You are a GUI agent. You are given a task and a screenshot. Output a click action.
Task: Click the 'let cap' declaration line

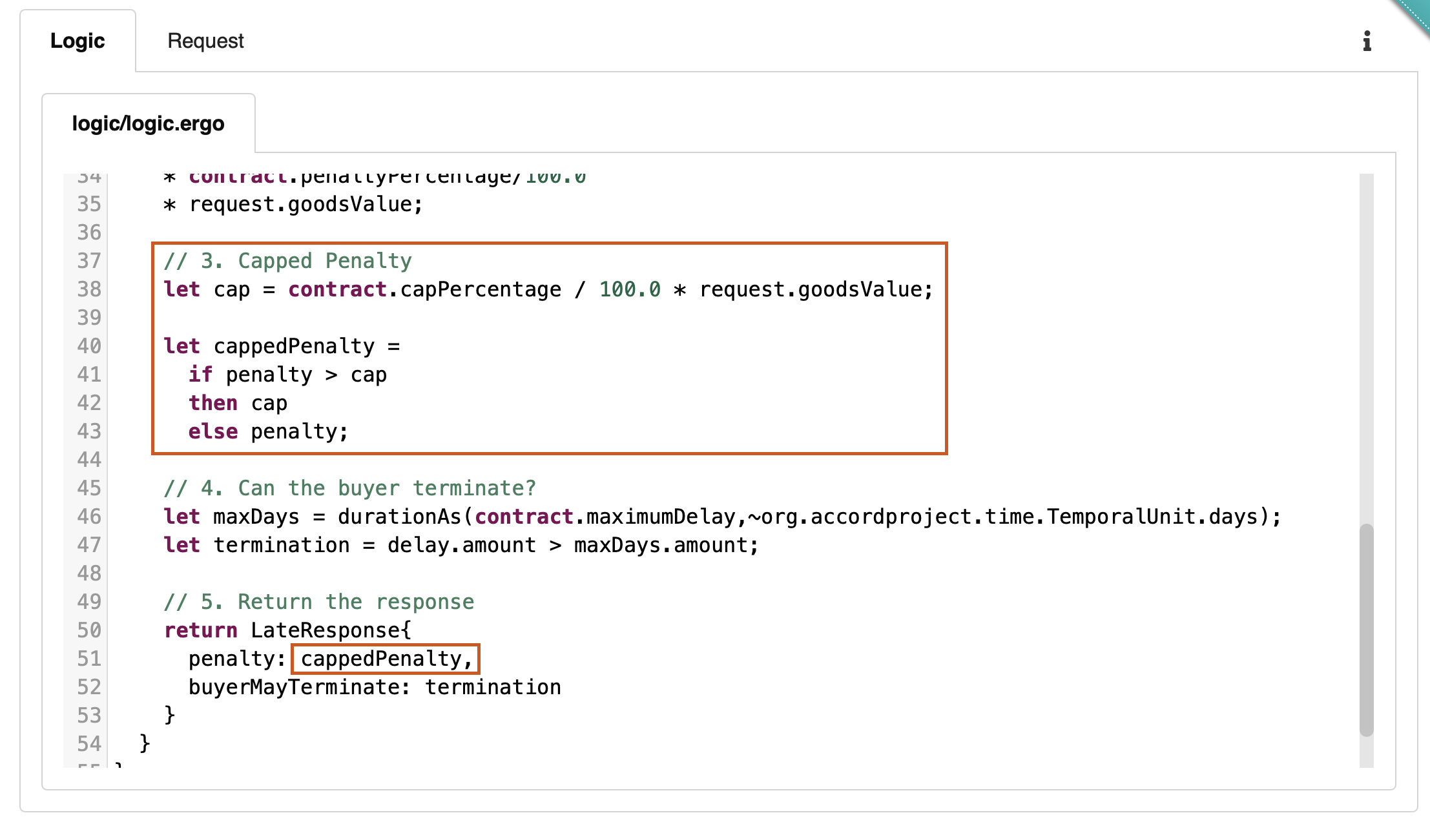548,289
